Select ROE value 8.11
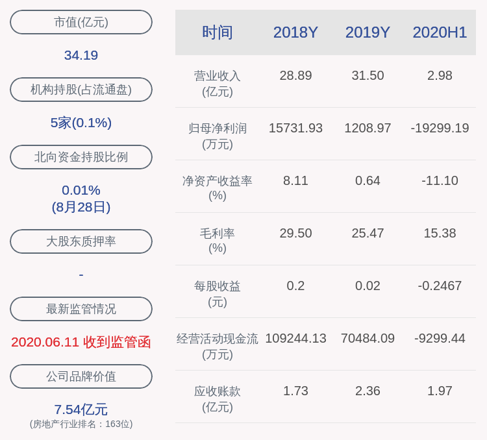487x440 pixels. point(295,180)
